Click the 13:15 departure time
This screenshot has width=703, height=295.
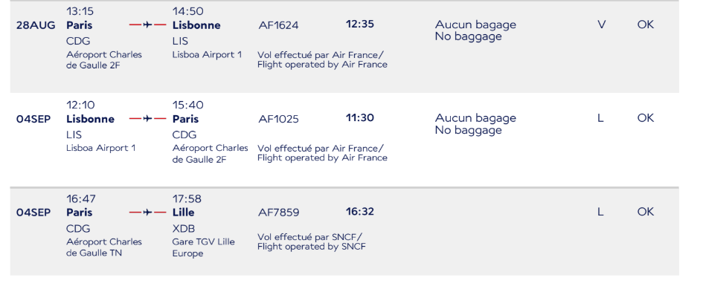80,11
